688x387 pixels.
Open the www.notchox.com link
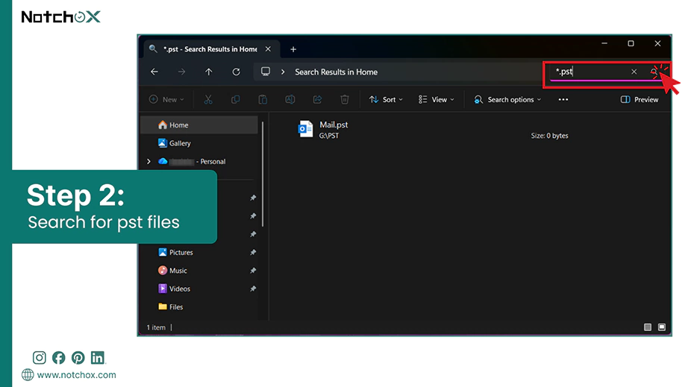click(x=76, y=375)
